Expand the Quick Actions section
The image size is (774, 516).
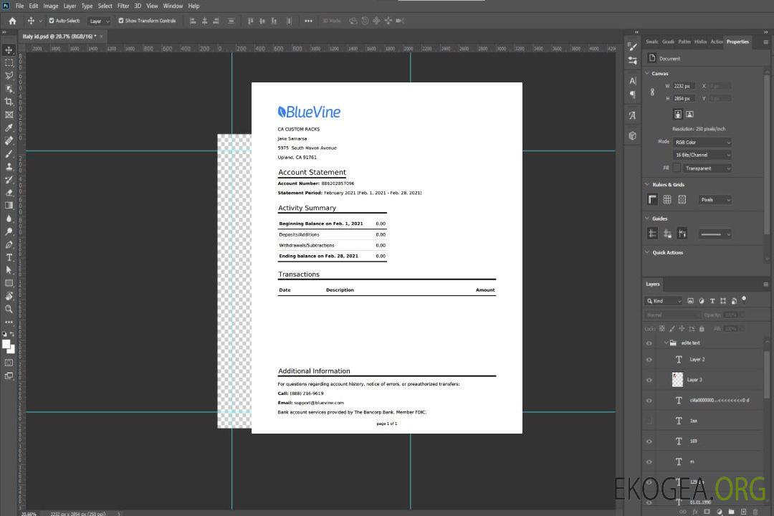coord(647,252)
